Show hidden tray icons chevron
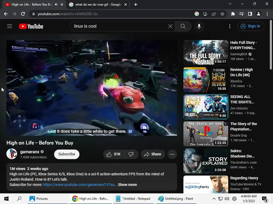Image resolution: width=273 pixels, height=204 pixels. click(x=214, y=199)
